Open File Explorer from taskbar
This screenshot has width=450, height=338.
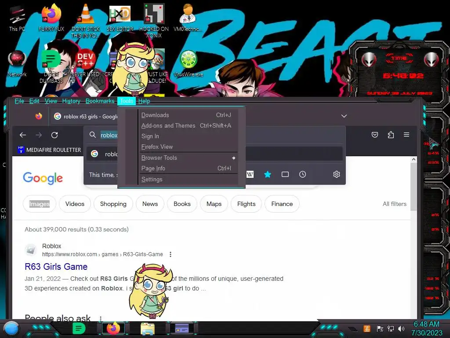point(148,328)
